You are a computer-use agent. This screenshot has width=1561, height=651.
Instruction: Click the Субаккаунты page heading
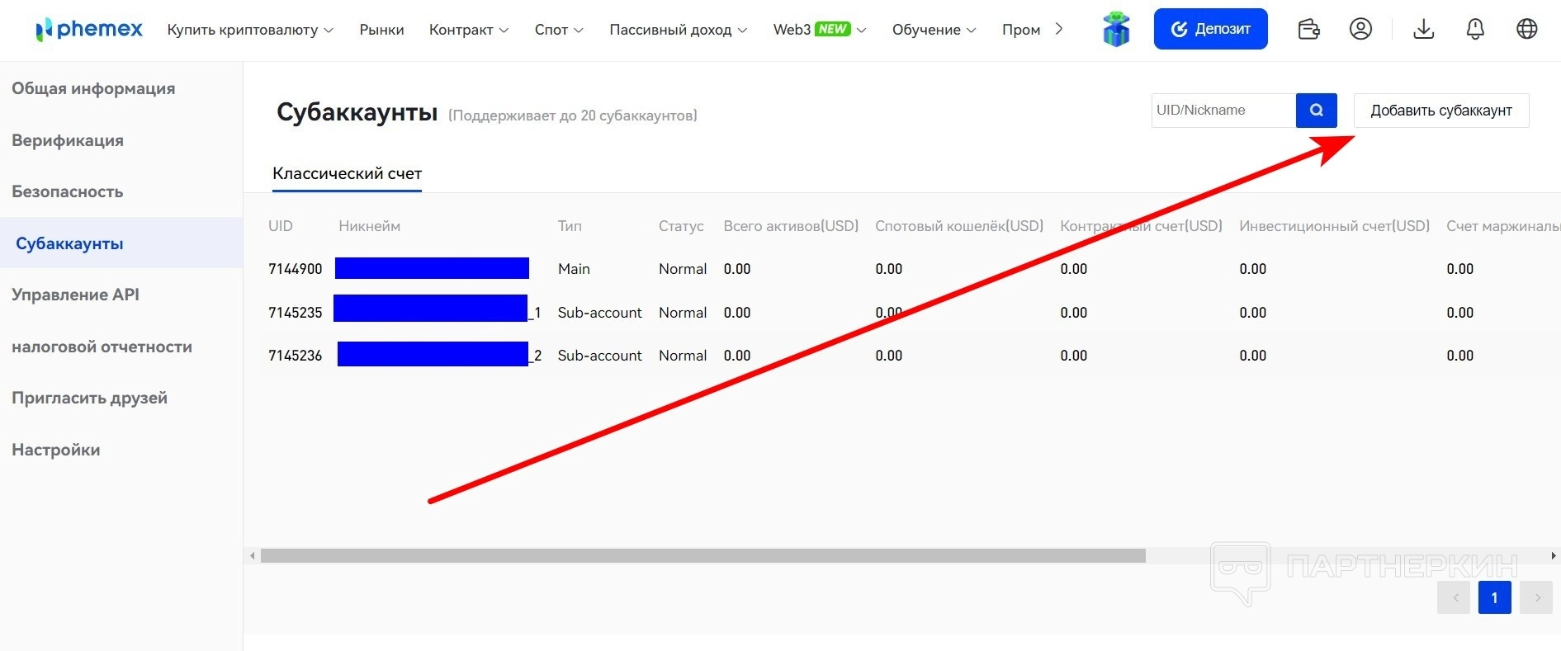point(357,112)
